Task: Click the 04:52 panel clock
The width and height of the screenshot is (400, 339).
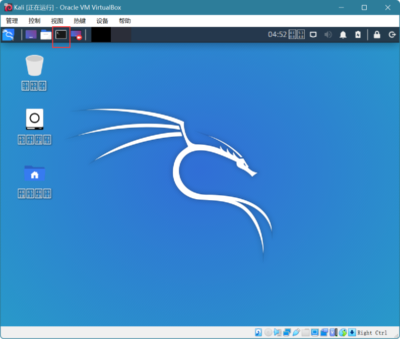Action: 277,34
